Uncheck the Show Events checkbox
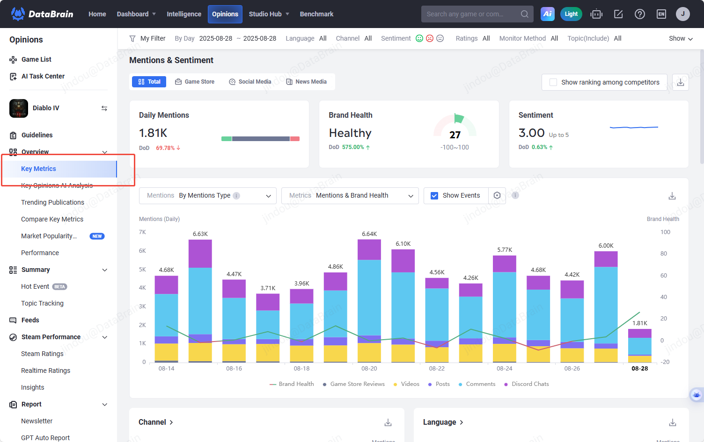 [x=434, y=196]
